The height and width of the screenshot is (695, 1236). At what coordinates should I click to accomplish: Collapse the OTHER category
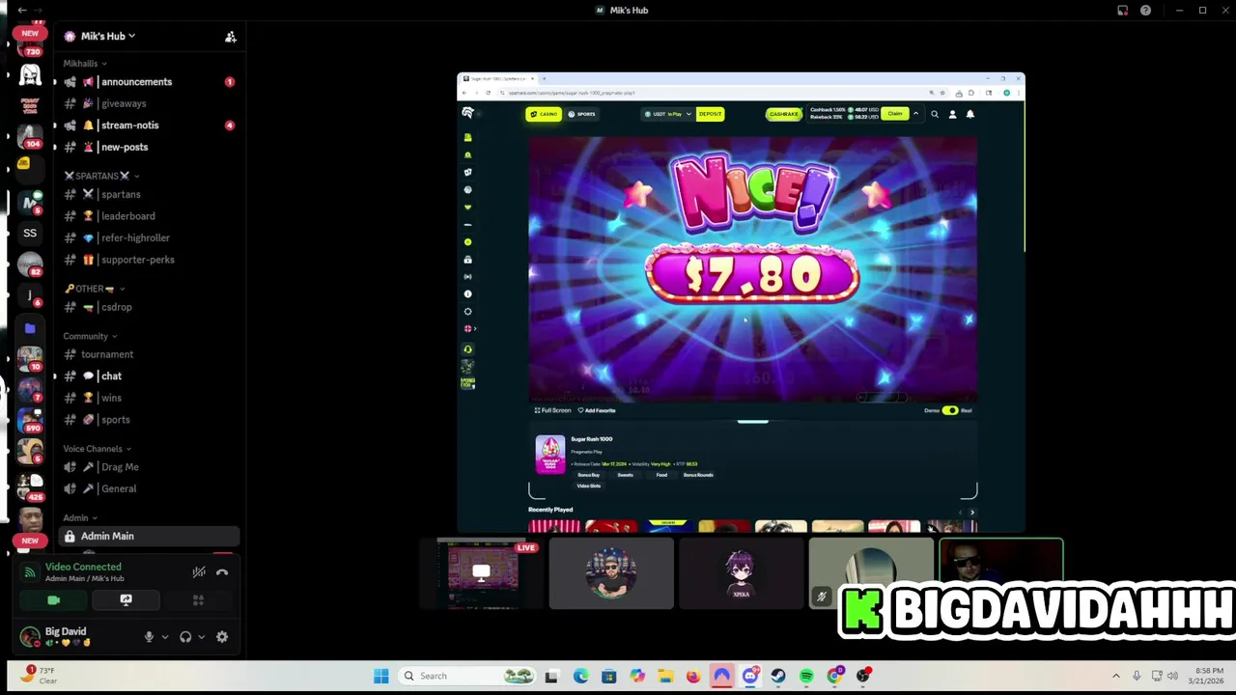coord(95,289)
